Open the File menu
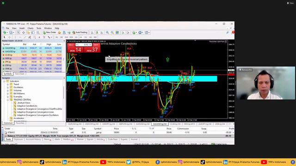296x166 pixels. pos(7,28)
